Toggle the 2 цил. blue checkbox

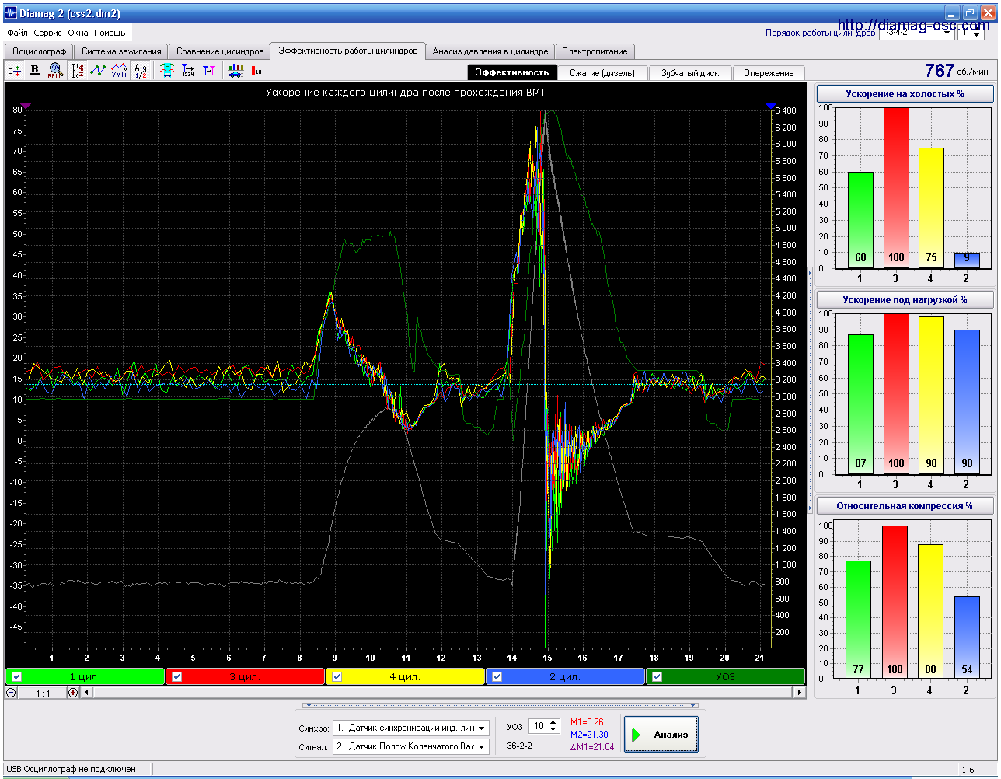pos(497,676)
